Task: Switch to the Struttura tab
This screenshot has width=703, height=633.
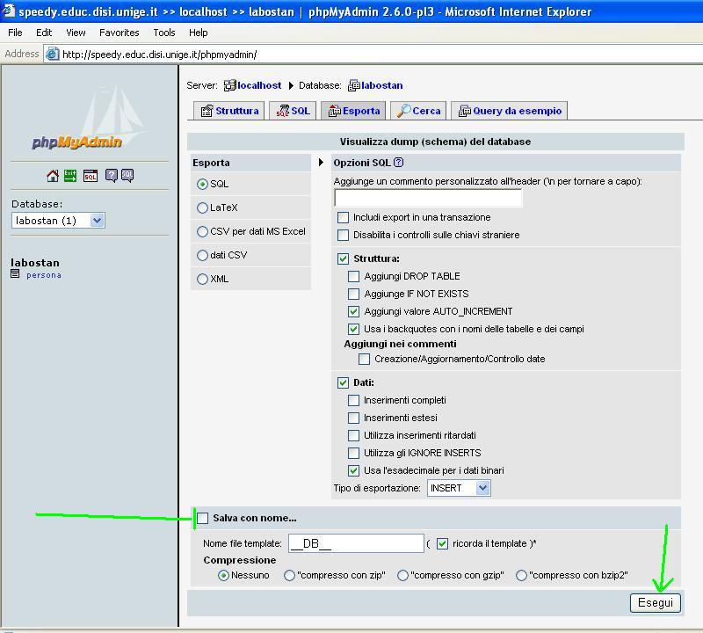Action: (228, 111)
